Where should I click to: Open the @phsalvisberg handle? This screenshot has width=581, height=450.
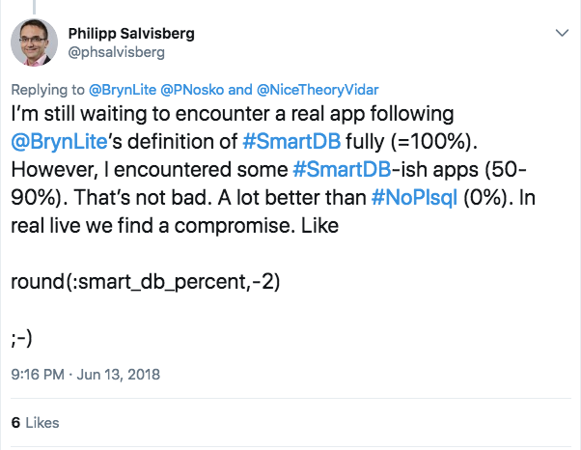(x=117, y=52)
